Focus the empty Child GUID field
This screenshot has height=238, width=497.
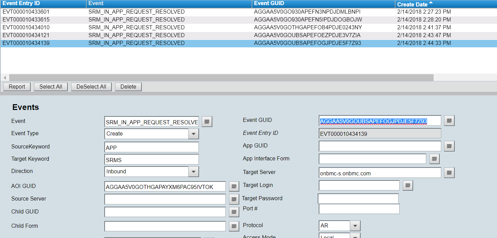coord(165,212)
